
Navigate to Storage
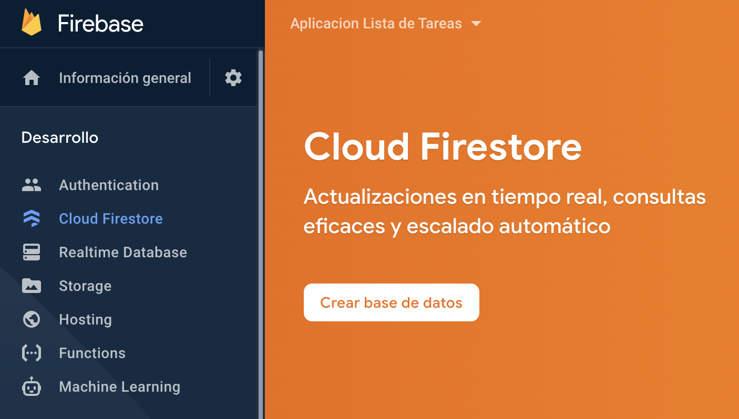tap(85, 286)
